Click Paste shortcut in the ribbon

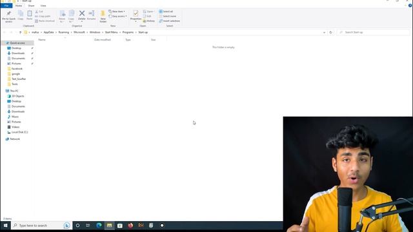(x=45, y=21)
